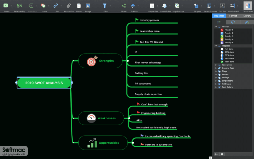Image resolution: width=254 pixels, height=159 pixels.
Task: Open the Icons dropdown arrow
Action: click(49, 6)
